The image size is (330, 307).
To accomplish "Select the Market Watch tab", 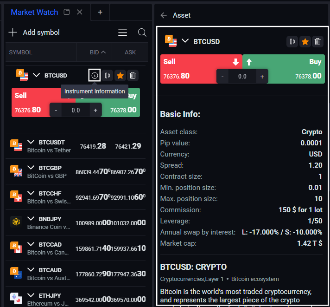I will point(34,12).
